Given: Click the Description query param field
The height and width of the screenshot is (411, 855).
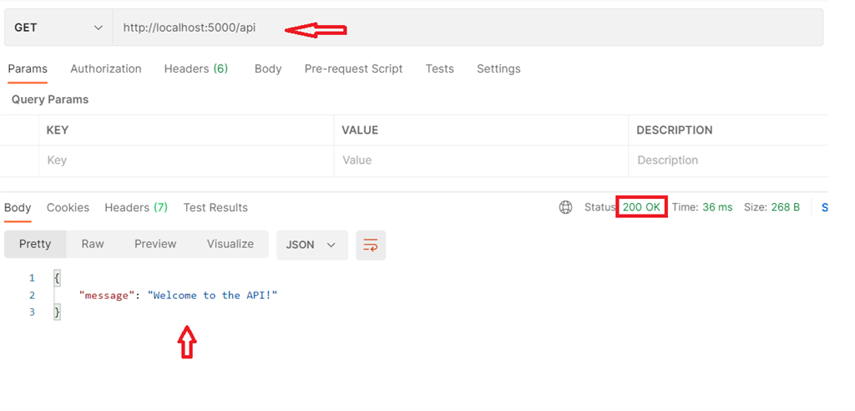Looking at the screenshot, I should pyautogui.click(x=728, y=160).
